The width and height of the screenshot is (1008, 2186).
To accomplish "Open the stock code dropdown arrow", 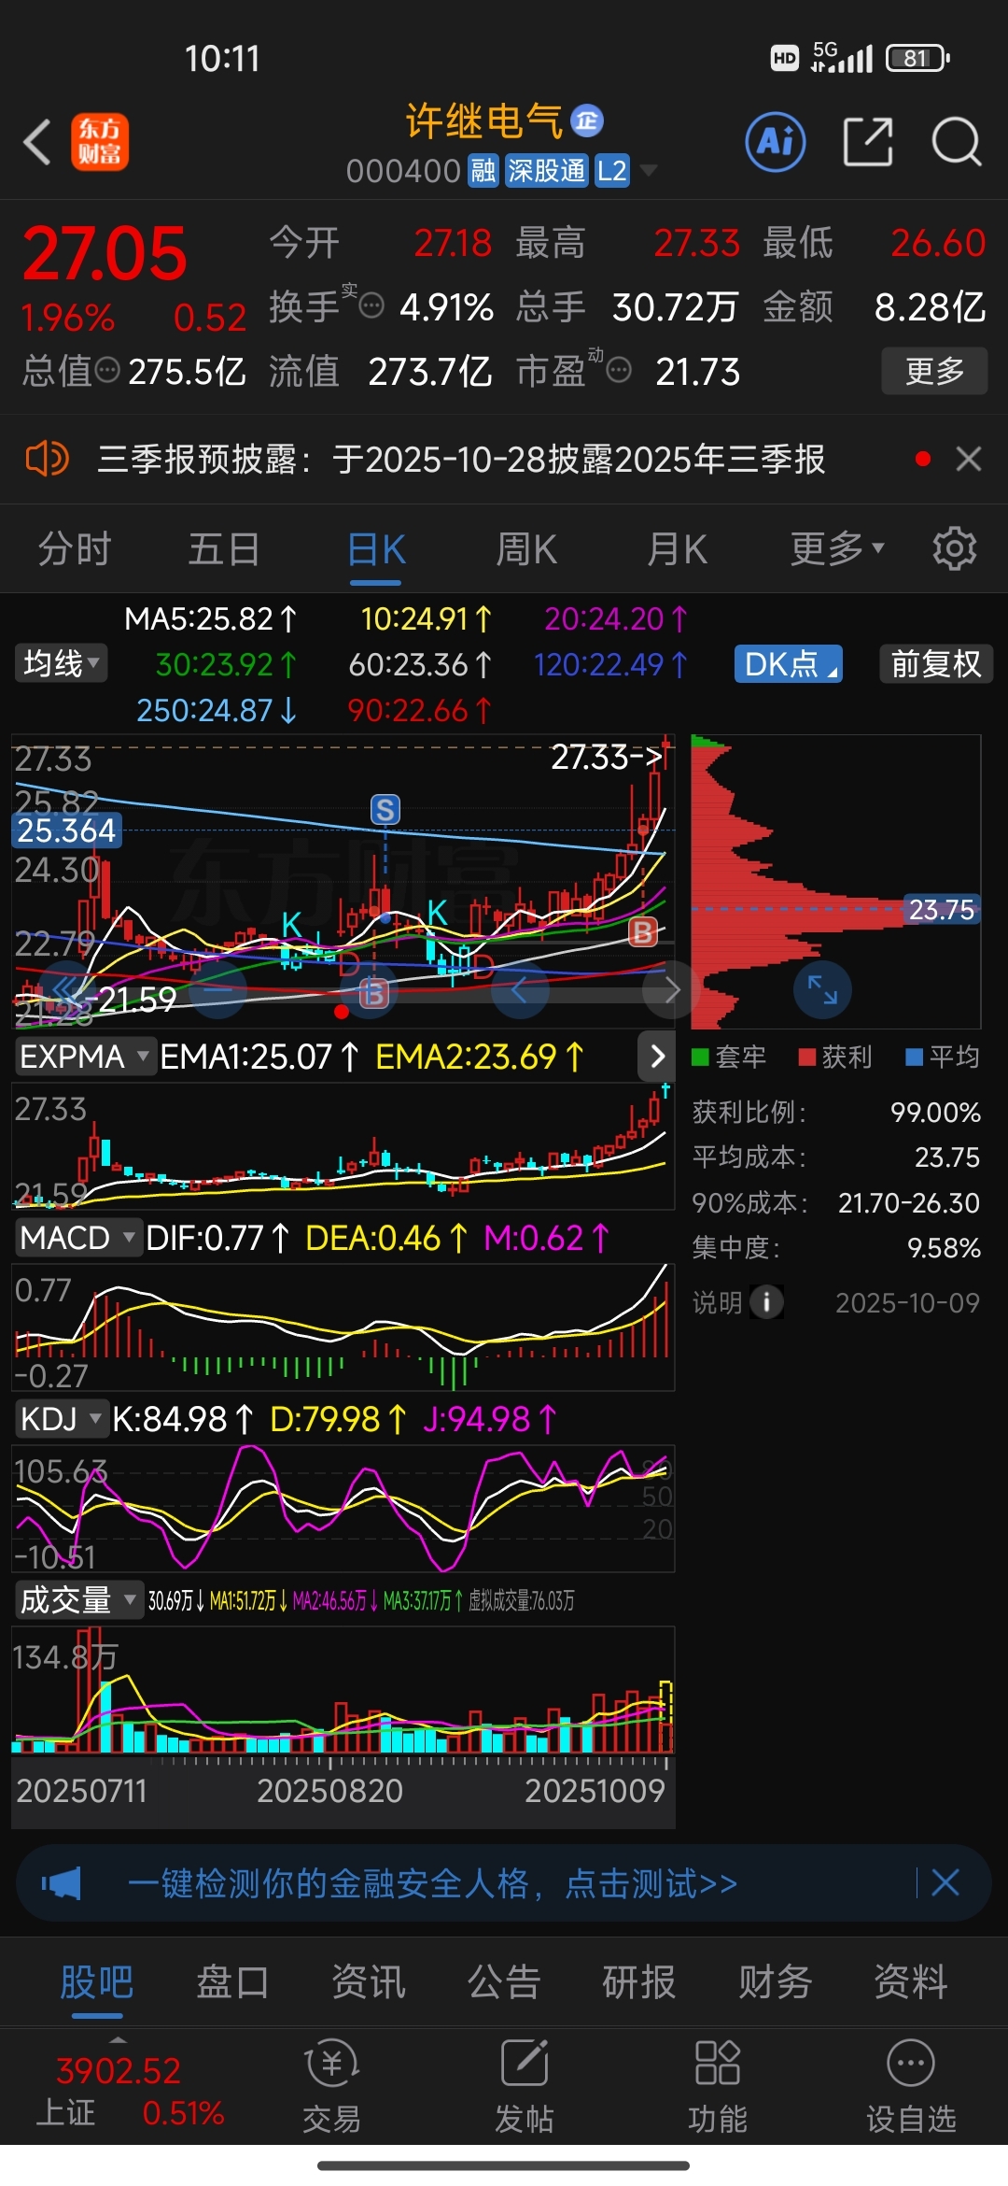I will pos(649,170).
